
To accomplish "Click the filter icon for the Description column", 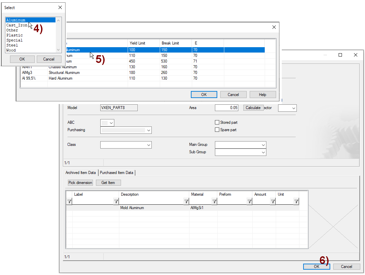I will pyautogui.click(x=186, y=201).
